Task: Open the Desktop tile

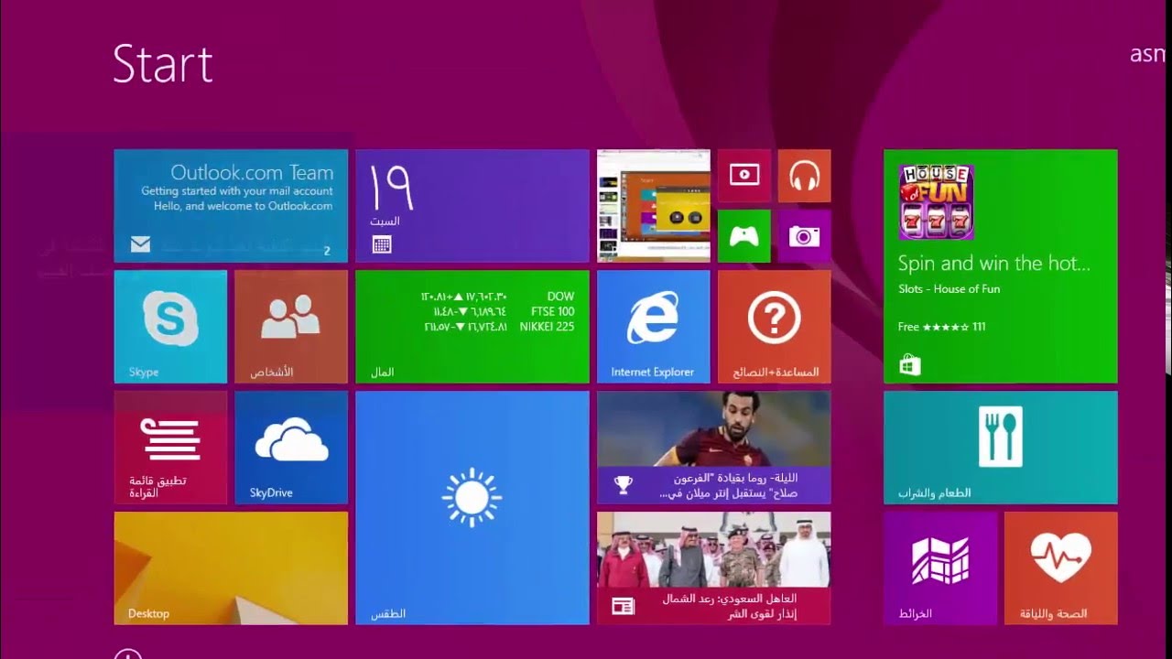Action: pos(231,568)
